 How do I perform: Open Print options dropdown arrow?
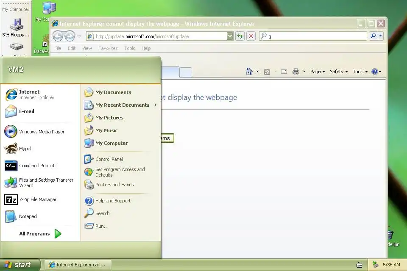click(x=304, y=72)
